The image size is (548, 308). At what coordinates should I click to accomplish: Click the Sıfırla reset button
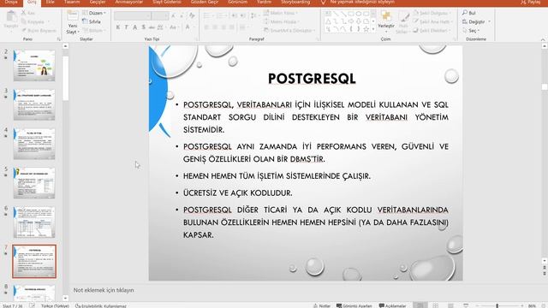point(92,21)
